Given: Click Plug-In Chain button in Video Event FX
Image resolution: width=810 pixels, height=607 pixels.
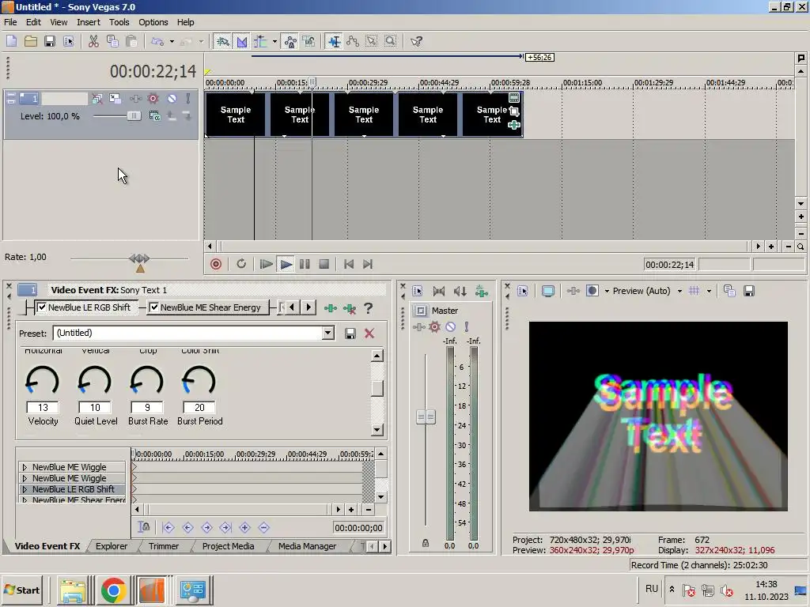Looking at the screenshot, I should [331, 309].
